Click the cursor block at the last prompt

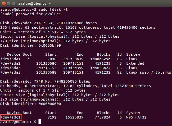(39, 122)
